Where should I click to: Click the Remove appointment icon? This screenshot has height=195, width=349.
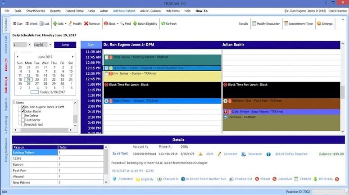pyautogui.click(x=86, y=23)
